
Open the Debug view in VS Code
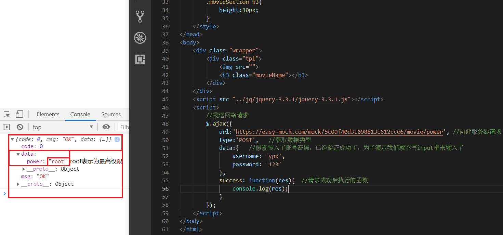pos(140,38)
